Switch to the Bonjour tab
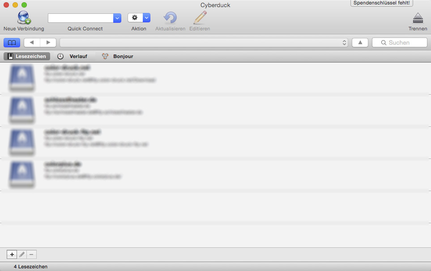Screen dimensions: 431x271 click(x=118, y=56)
